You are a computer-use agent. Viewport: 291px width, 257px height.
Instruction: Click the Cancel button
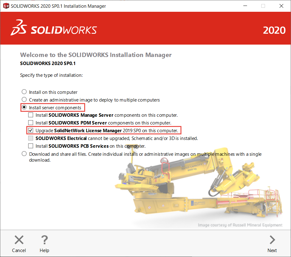point(19,244)
